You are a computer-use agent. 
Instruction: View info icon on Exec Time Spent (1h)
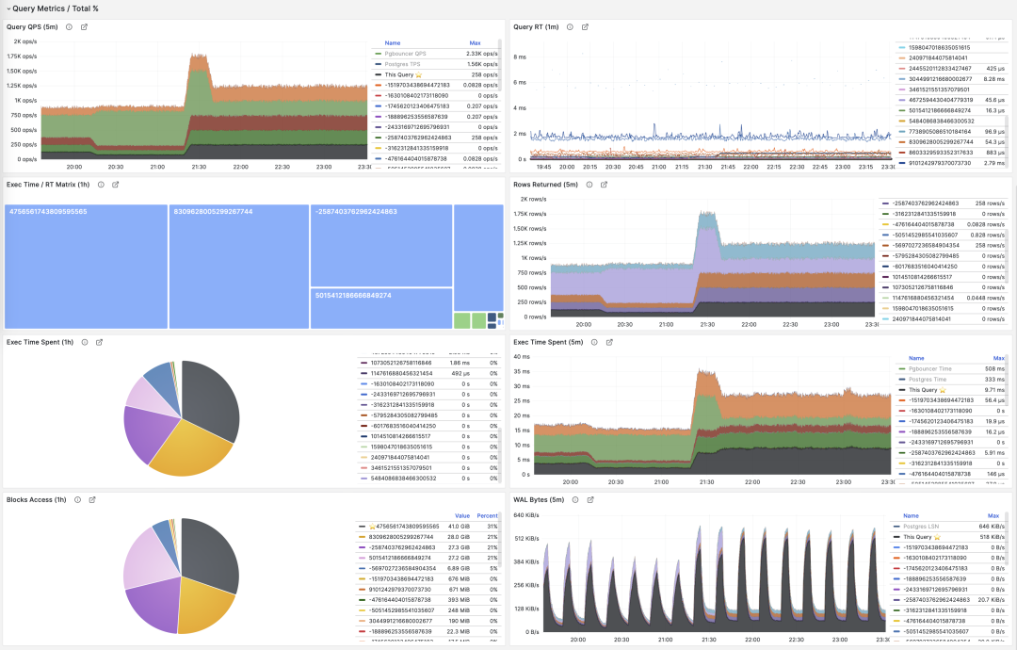click(85, 342)
